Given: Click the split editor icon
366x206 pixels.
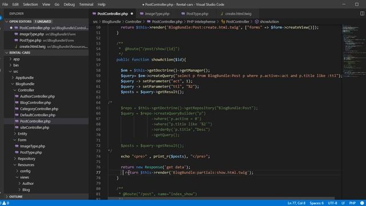Looking at the screenshot, I should [x=362, y=14].
